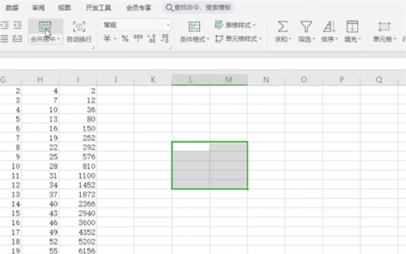
Task: Select column header H
Action: (x=40, y=80)
